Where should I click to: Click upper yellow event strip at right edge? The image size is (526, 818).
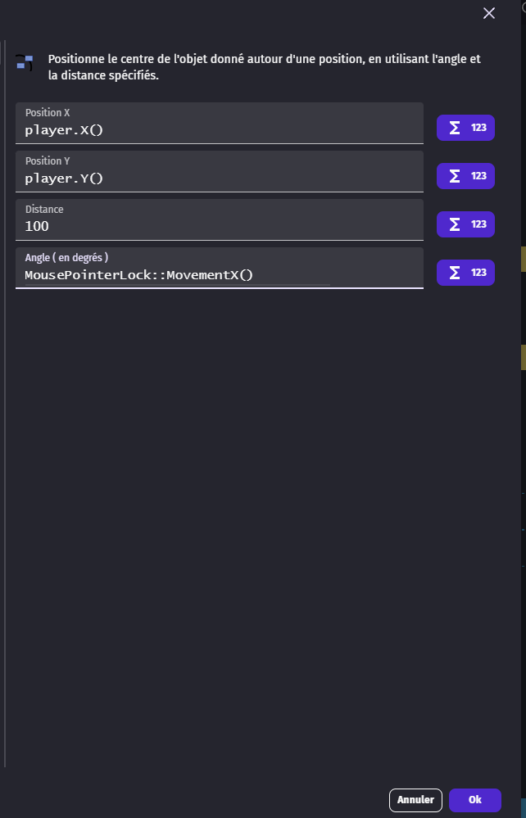[524, 260]
